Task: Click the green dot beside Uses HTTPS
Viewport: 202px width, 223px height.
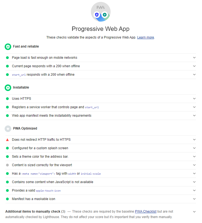Action: (x=7, y=99)
